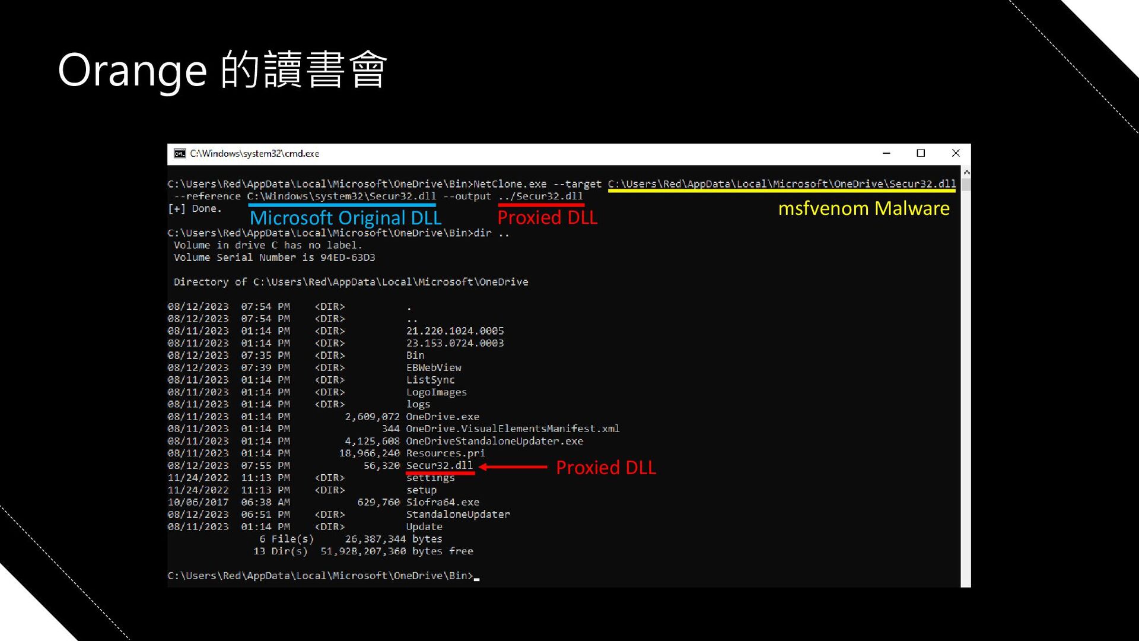Click the 'Volume in drive C has no label.' line
Screen dimensions: 1139x641
(268, 245)
